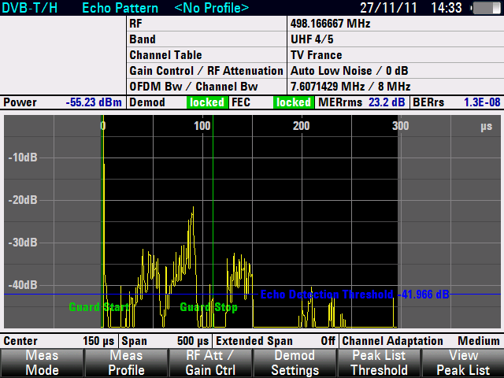Screen dimensions: 504x378
Task: Click the Band row label
Action: coord(143,39)
